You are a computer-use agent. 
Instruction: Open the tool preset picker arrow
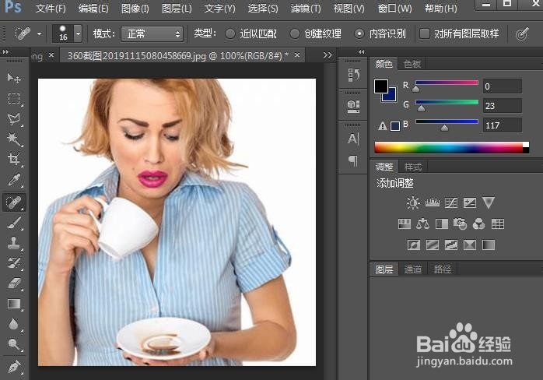pos(39,33)
